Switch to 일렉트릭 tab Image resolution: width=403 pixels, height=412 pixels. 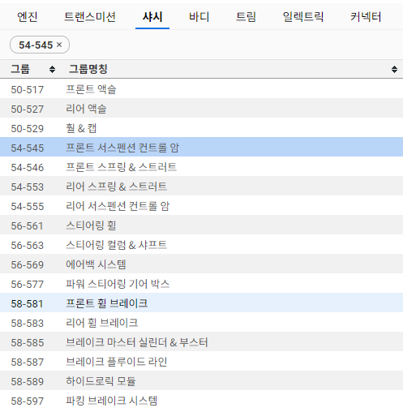tap(303, 17)
